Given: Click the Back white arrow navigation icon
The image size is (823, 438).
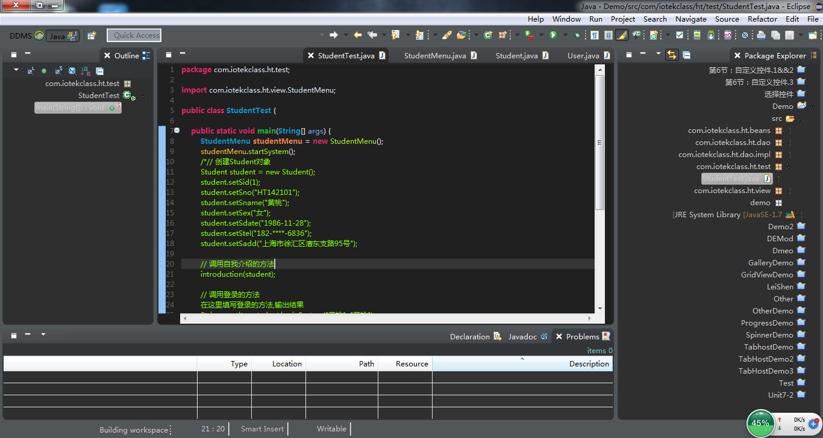Looking at the screenshot, I should [x=334, y=35].
